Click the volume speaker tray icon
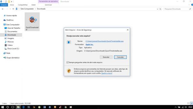The height and width of the screenshot is (109, 193). [x=186, y=107]
